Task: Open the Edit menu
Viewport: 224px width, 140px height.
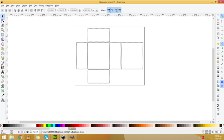Action: 7,6
